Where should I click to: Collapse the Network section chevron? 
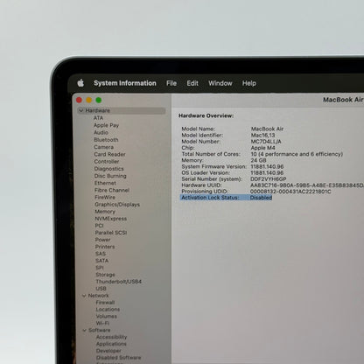pyautogui.click(x=84, y=296)
